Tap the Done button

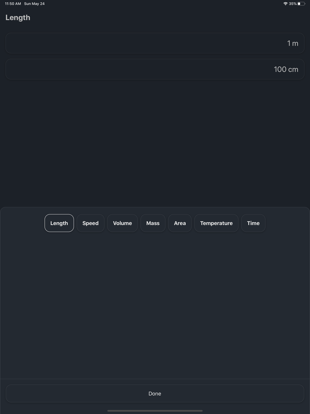click(x=155, y=394)
